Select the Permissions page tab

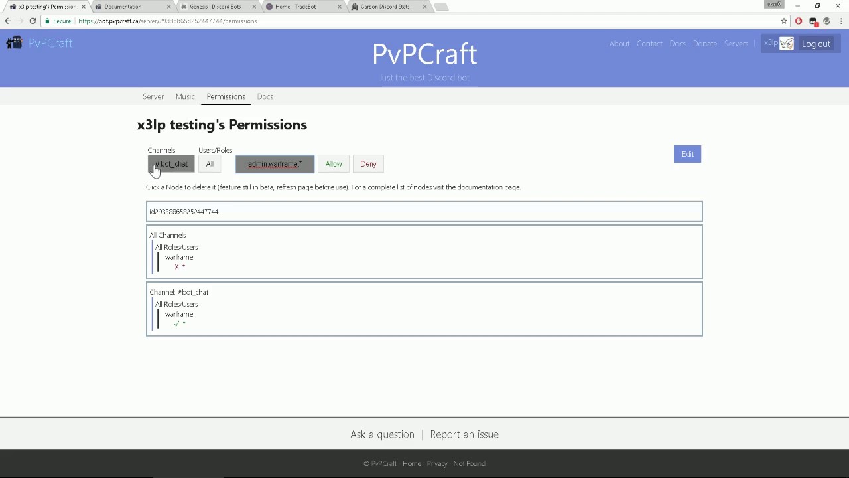226,96
